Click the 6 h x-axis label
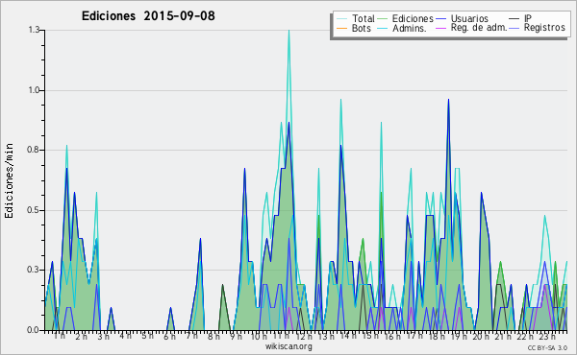 point(169,336)
